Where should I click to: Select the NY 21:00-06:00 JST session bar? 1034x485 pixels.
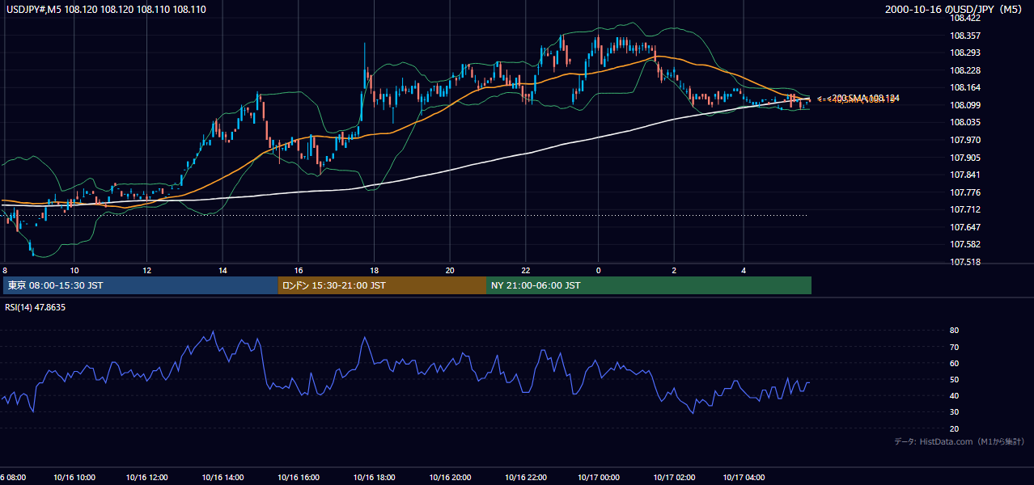tap(649, 285)
